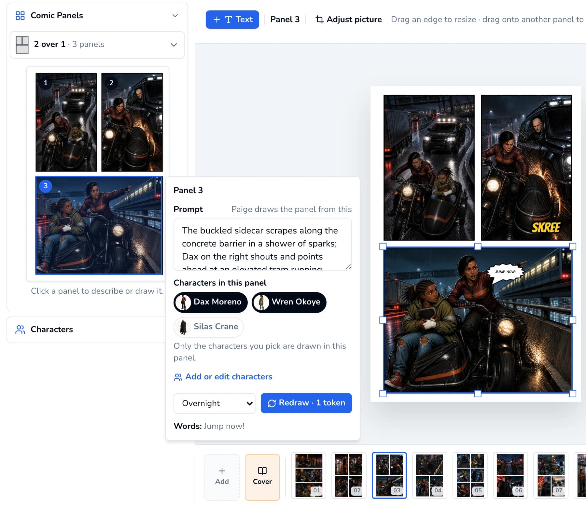
Task: Click bottom-left resize handle of panel 3
Action: click(383, 394)
